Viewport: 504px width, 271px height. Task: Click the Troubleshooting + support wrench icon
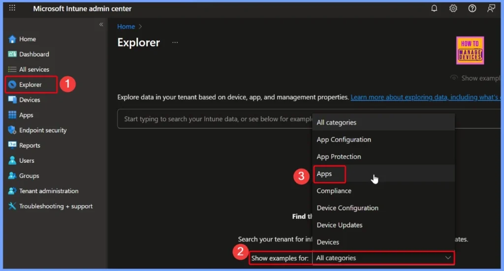(x=12, y=206)
